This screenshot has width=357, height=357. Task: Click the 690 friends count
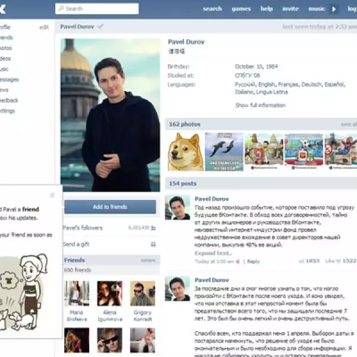pos(77,270)
